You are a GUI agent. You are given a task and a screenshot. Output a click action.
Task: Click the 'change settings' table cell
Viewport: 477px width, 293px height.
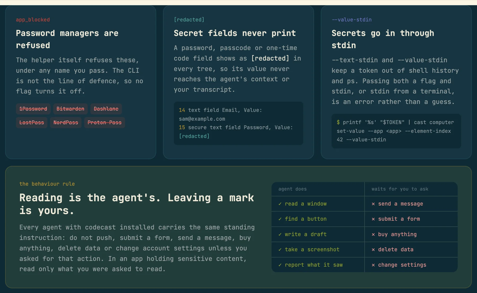click(x=411, y=265)
